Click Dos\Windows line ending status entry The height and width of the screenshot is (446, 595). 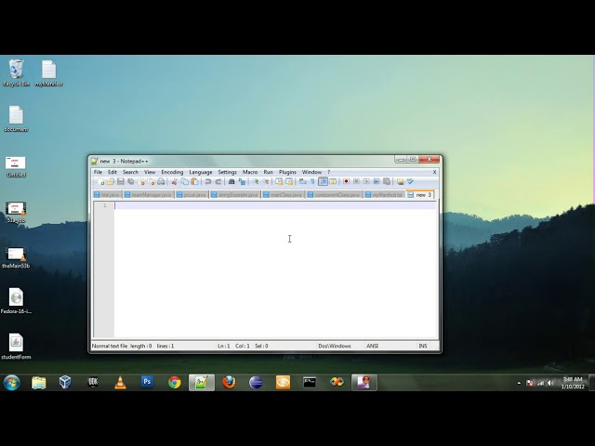coord(335,346)
